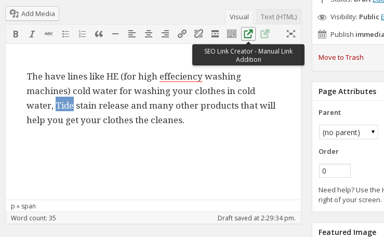This screenshot has width=384, height=237.
Task: Open the Parent page dropdown
Action: [349, 132]
